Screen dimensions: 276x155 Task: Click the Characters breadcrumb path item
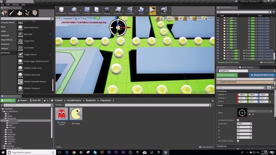tap(106, 100)
